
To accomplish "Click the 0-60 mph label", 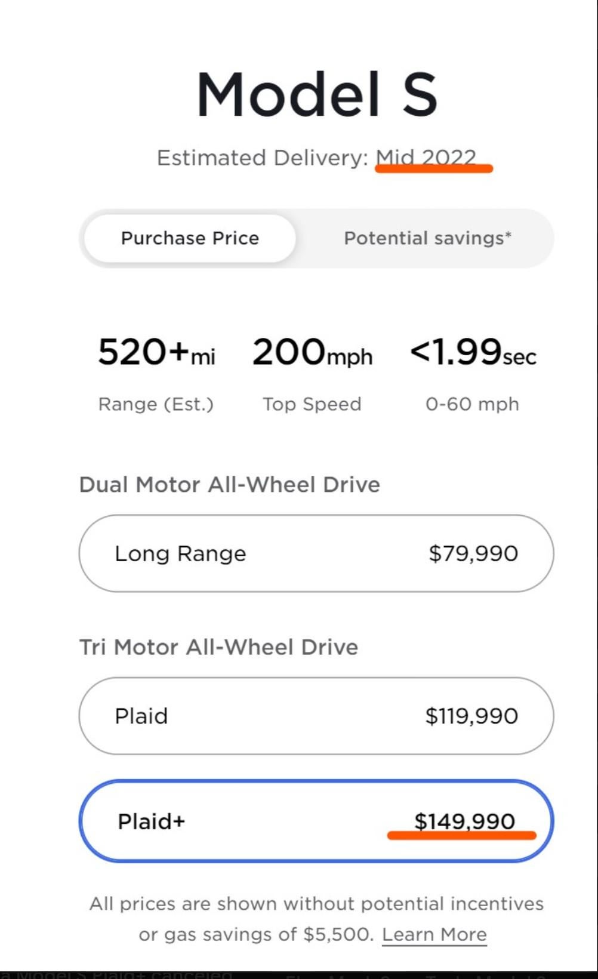I will pos(472,404).
